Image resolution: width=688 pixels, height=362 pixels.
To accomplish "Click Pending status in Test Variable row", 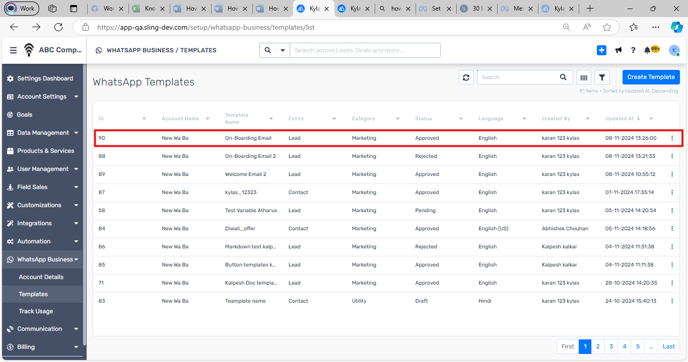I will click(x=426, y=210).
